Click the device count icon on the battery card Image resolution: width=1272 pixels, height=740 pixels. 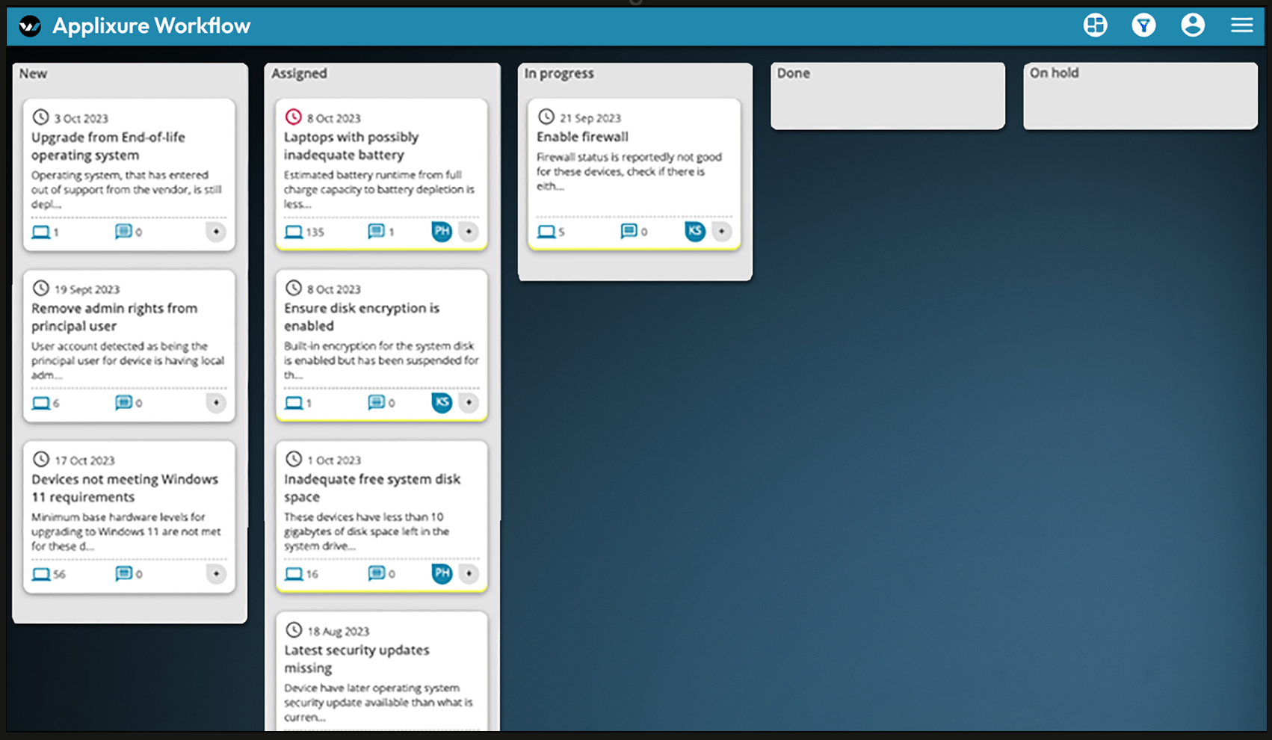(294, 232)
